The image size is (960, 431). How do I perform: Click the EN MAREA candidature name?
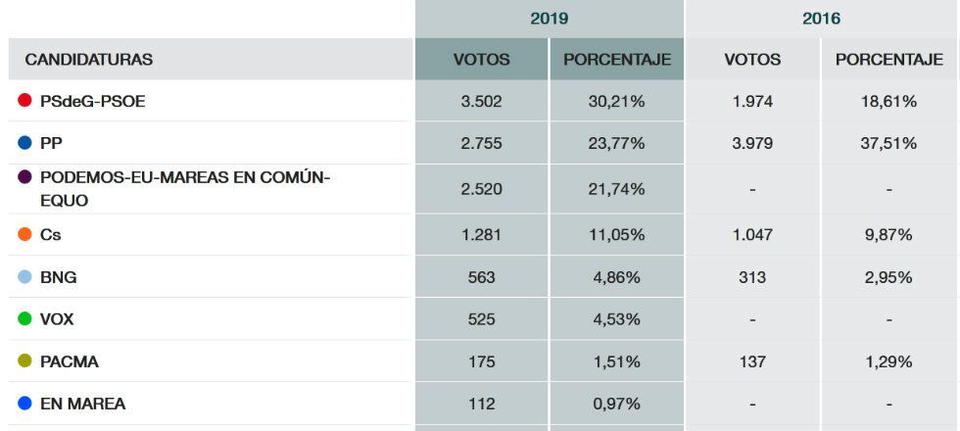pos(83,404)
